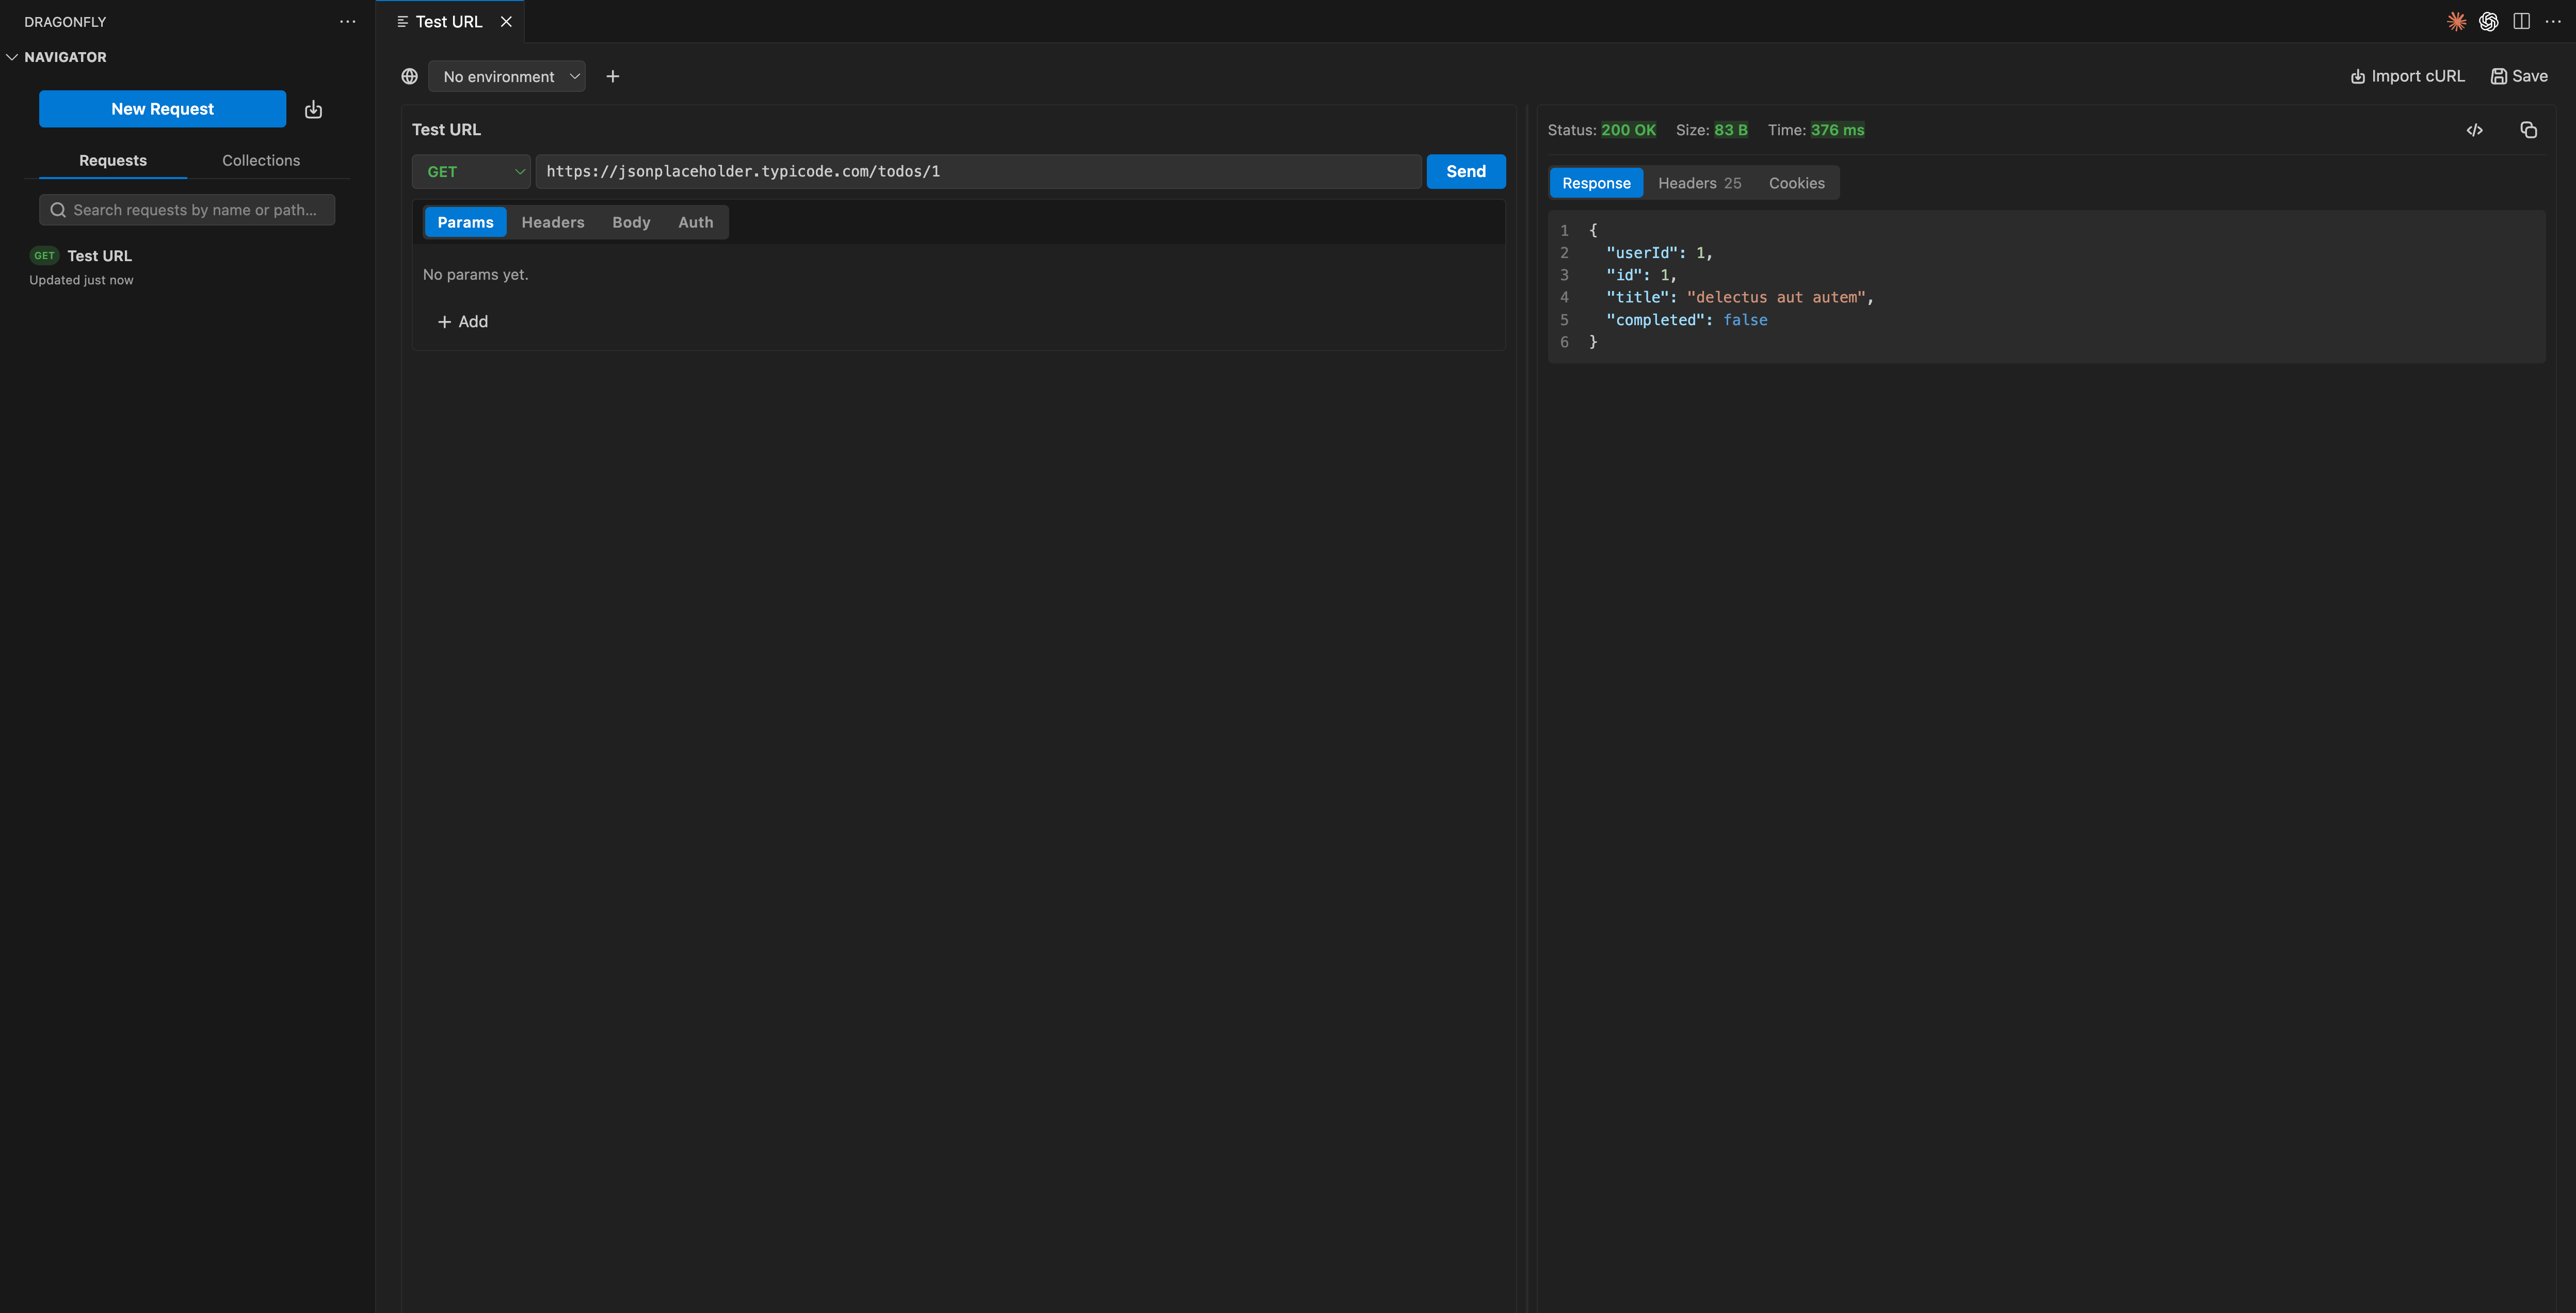Toggle the split editor layout icon
This screenshot has height=1313, width=2576.
[2521, 21]
